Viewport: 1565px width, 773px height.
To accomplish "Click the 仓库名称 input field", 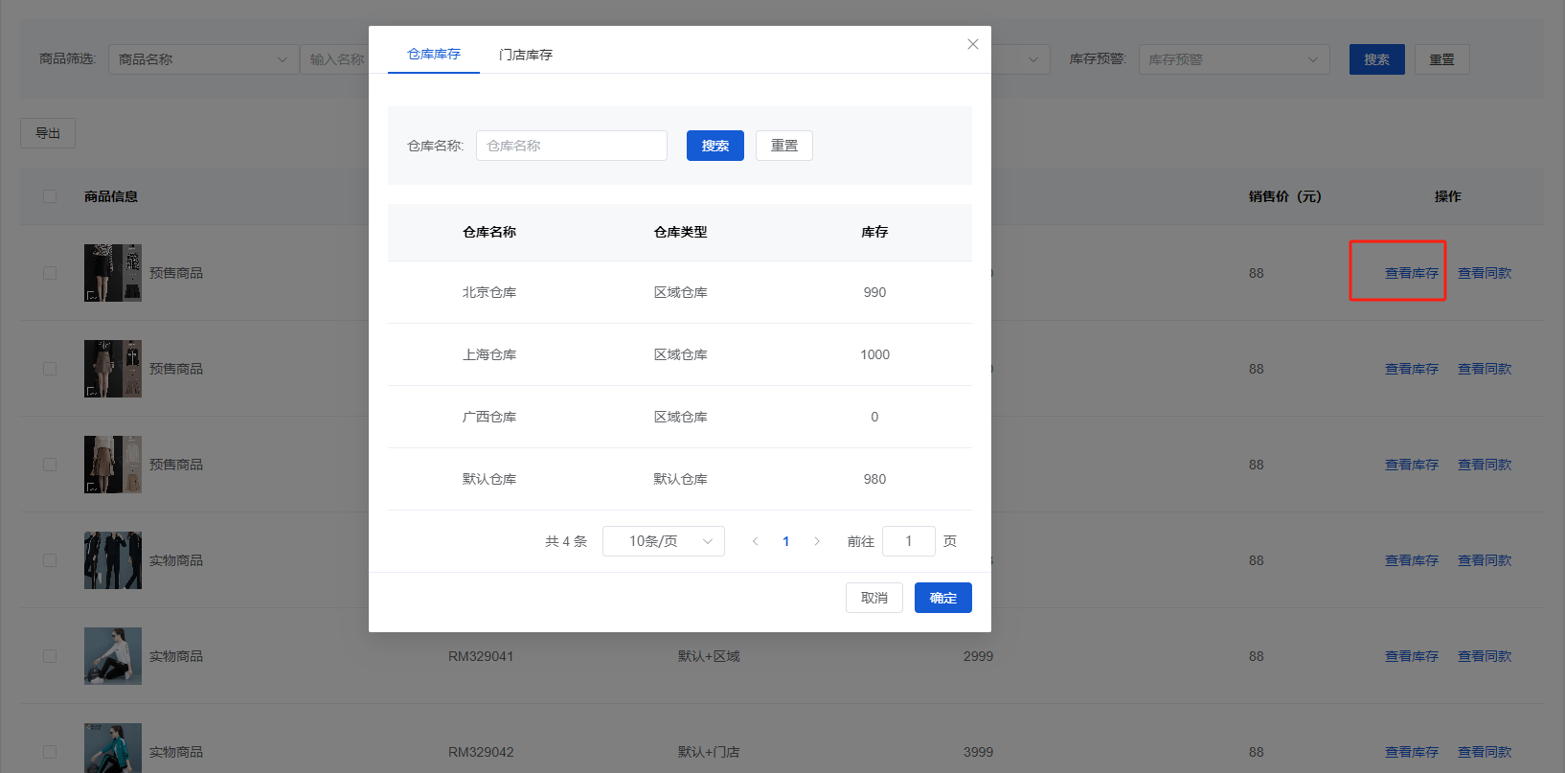I will point(572,146).
